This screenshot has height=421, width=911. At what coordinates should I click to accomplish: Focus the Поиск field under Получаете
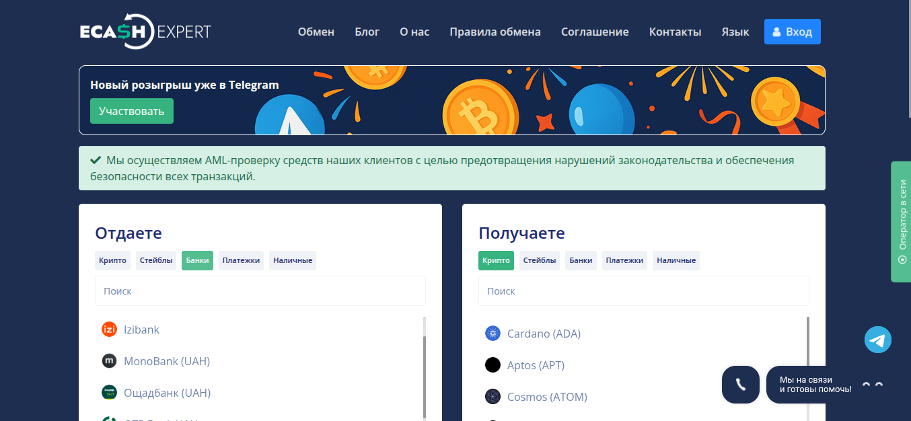click(x=643, y=291)
